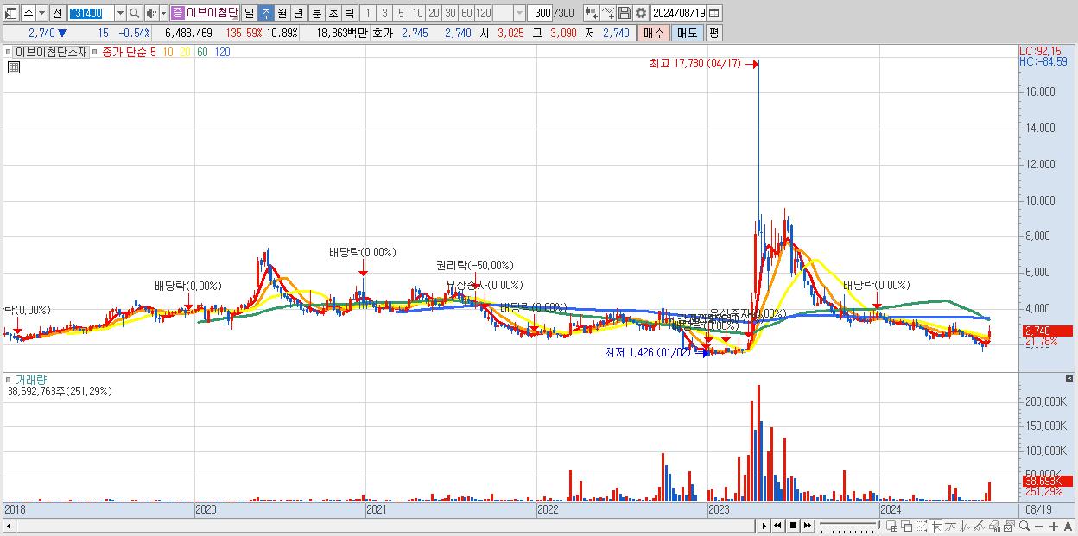
Task: Click the magnifier zoom icon at bottom
Action: [1024, 526]
